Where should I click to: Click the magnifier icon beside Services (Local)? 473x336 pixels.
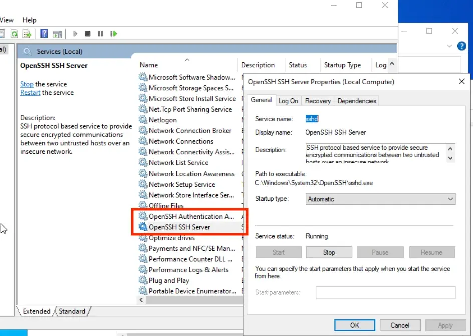click(x=27, y=51)
